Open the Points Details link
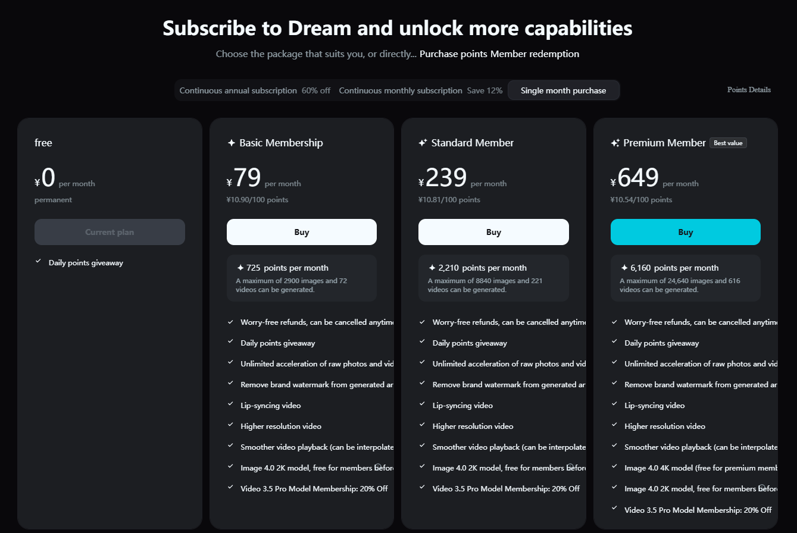This screenshot has width=797, height=533. click(749, 90)
